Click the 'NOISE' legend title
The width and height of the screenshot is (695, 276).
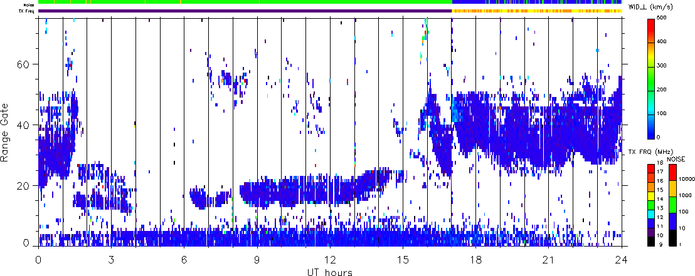click(676, 159)
